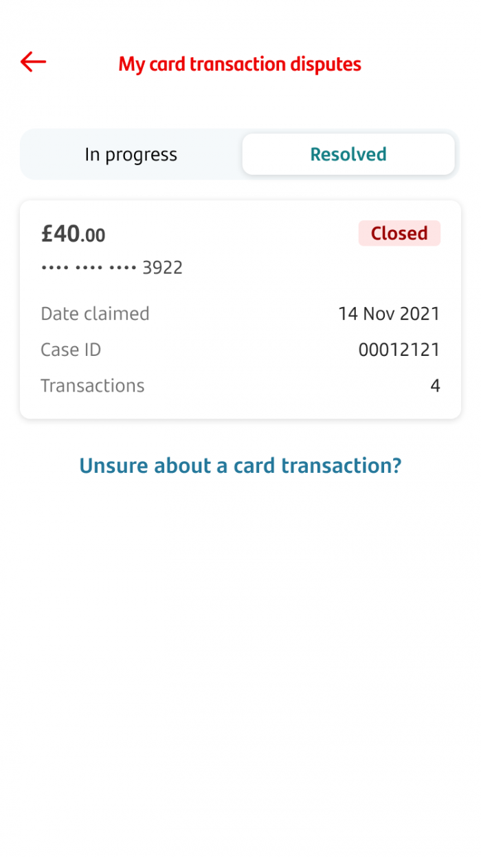Image resolution: width=481 pixels, height=857 pixels.
Task: Enable the In progress dispute filter
Action: coord(131,154)
